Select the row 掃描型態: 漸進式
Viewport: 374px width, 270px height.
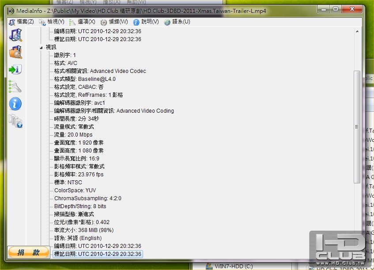[74, 214]
